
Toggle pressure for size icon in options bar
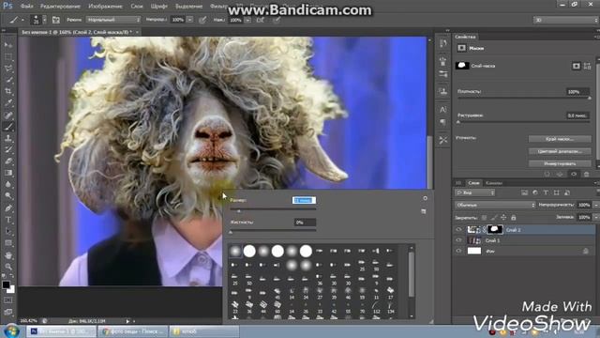[x=277, y=20]
